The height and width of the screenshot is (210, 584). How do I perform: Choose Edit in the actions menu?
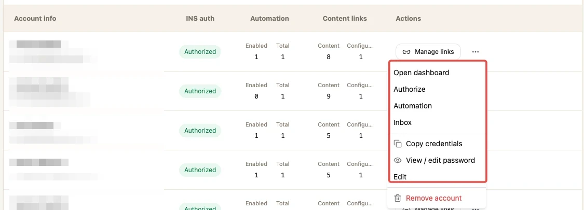pos(400,177)
